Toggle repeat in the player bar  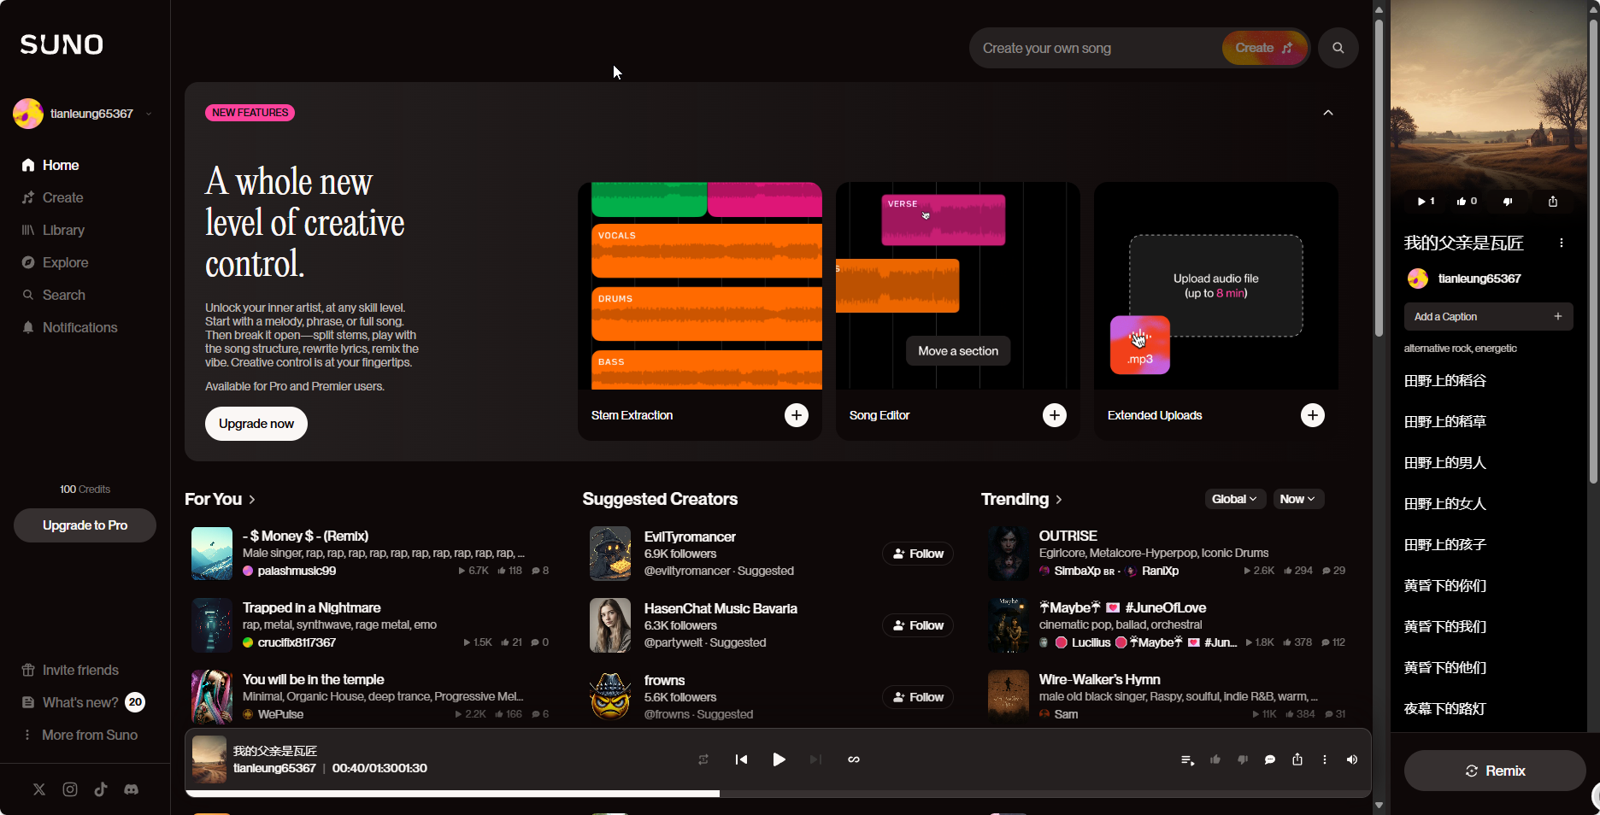703,759
